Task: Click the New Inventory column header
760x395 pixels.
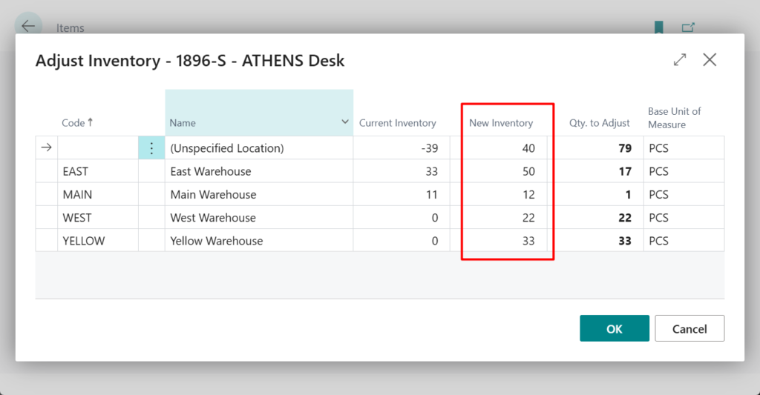Action: pyautogui.click(x=501, y=123)
